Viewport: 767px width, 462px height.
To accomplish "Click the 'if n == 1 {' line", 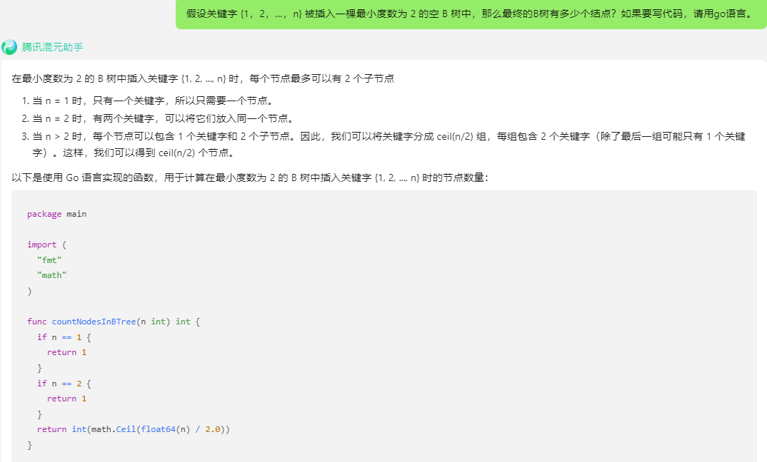I will pos(64,337).
